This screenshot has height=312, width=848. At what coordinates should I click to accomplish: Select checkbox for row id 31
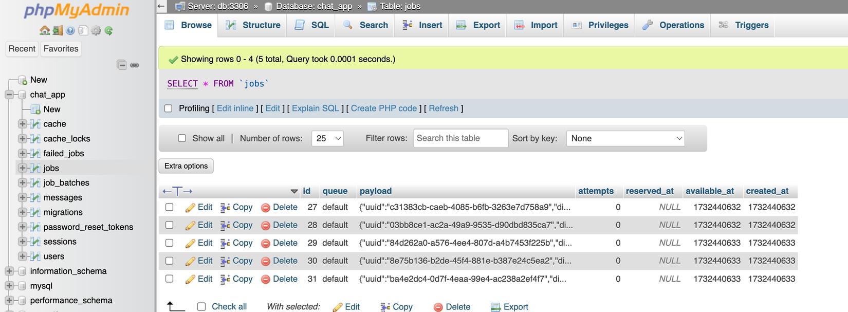169,279
